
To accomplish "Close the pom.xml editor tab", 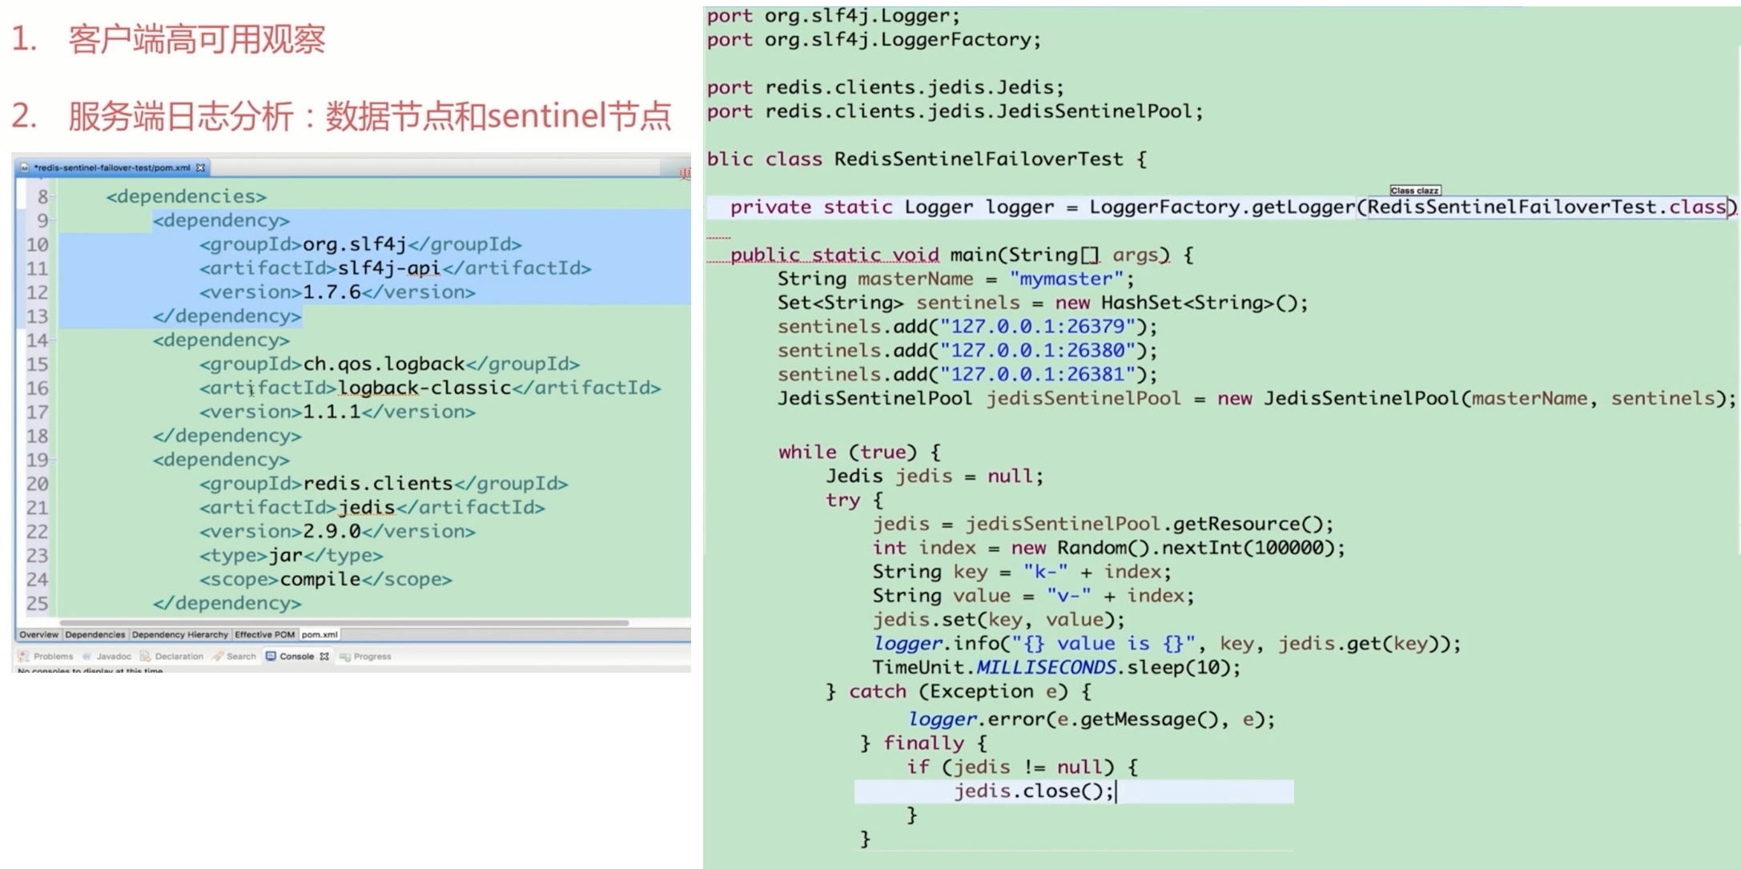I will pyautogui.click(x=200, y=168).
